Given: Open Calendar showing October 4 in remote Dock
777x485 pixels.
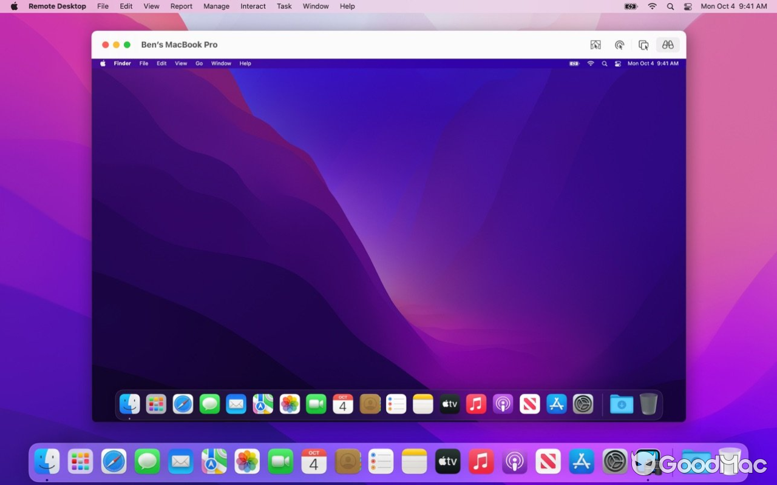Looking at the screenshot, I should (x=343, y=404).
